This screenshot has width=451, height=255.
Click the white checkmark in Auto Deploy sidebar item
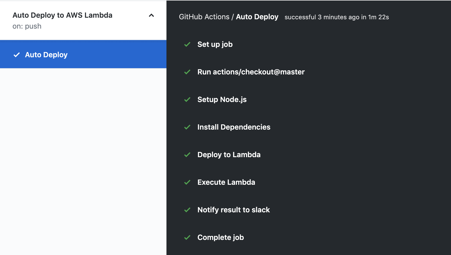pyautogui.click(x=17, y=55)
